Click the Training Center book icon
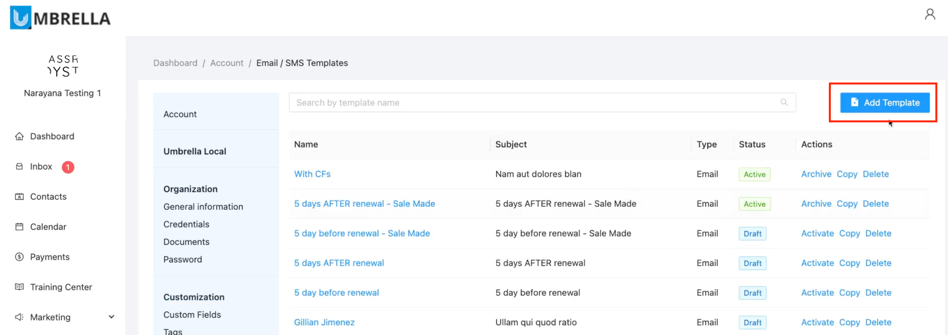 point(19,287)
